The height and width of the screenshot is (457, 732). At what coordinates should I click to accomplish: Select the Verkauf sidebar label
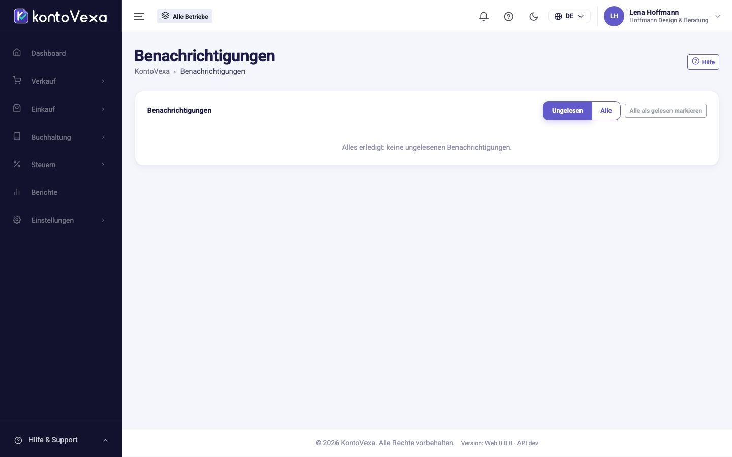coord(43,81)
